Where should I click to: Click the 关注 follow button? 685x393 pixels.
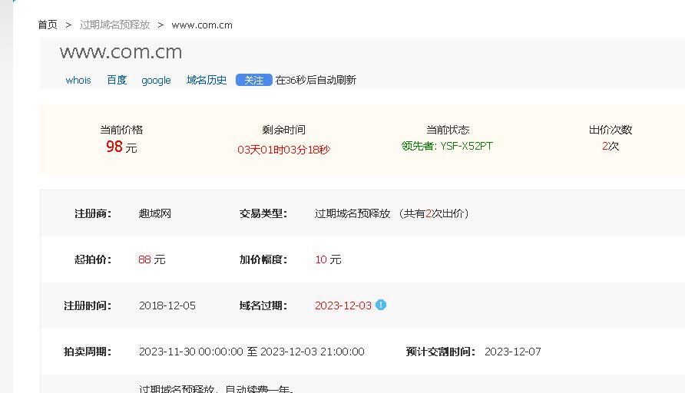tap(253, 80)
